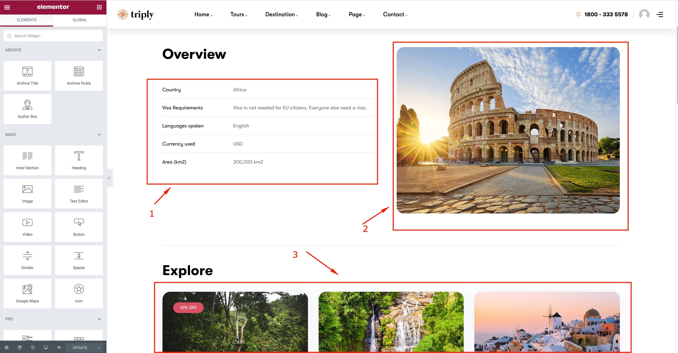Choose the Video widget
This screenshot has height=353, width=678.
(27, 227)
